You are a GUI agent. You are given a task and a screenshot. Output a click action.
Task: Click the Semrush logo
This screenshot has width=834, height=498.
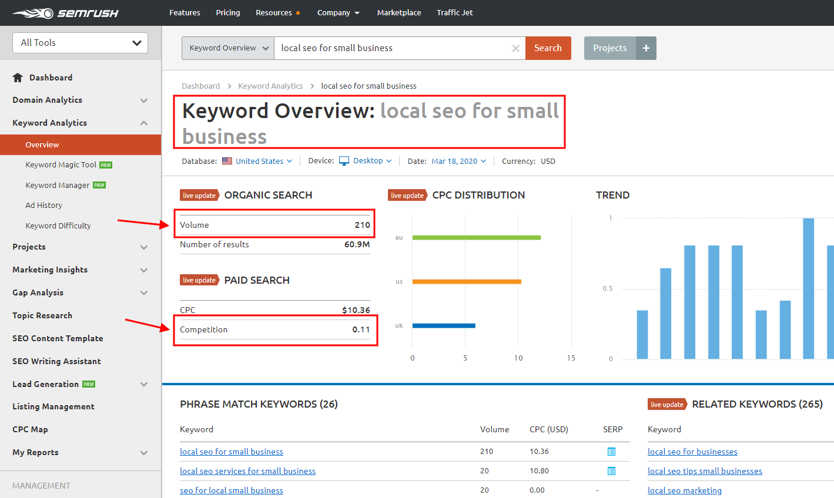click(x=65, y=13)
